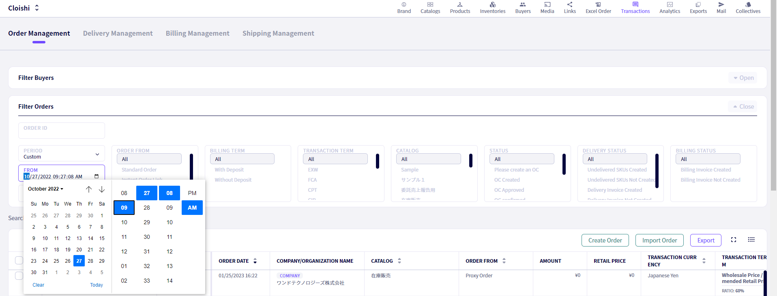
Task: Open the Buyers navigation icon
Action: (523, 5)
